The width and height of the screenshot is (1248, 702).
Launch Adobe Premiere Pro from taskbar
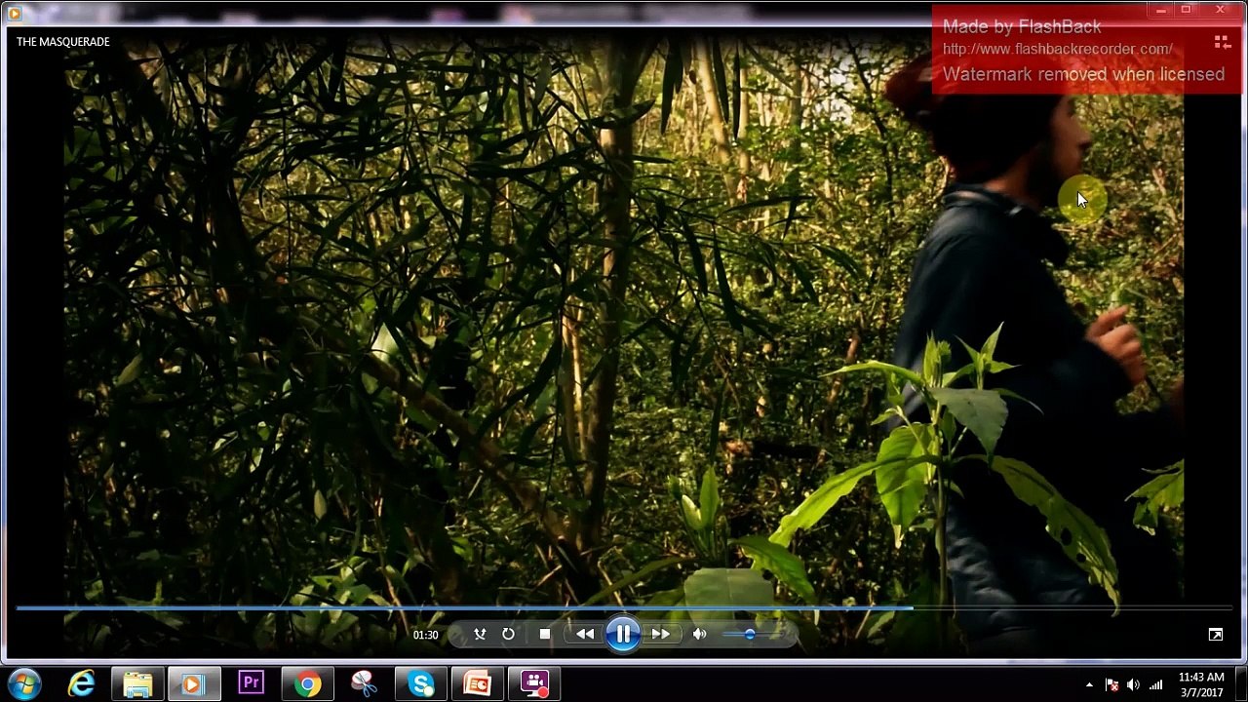251,684
